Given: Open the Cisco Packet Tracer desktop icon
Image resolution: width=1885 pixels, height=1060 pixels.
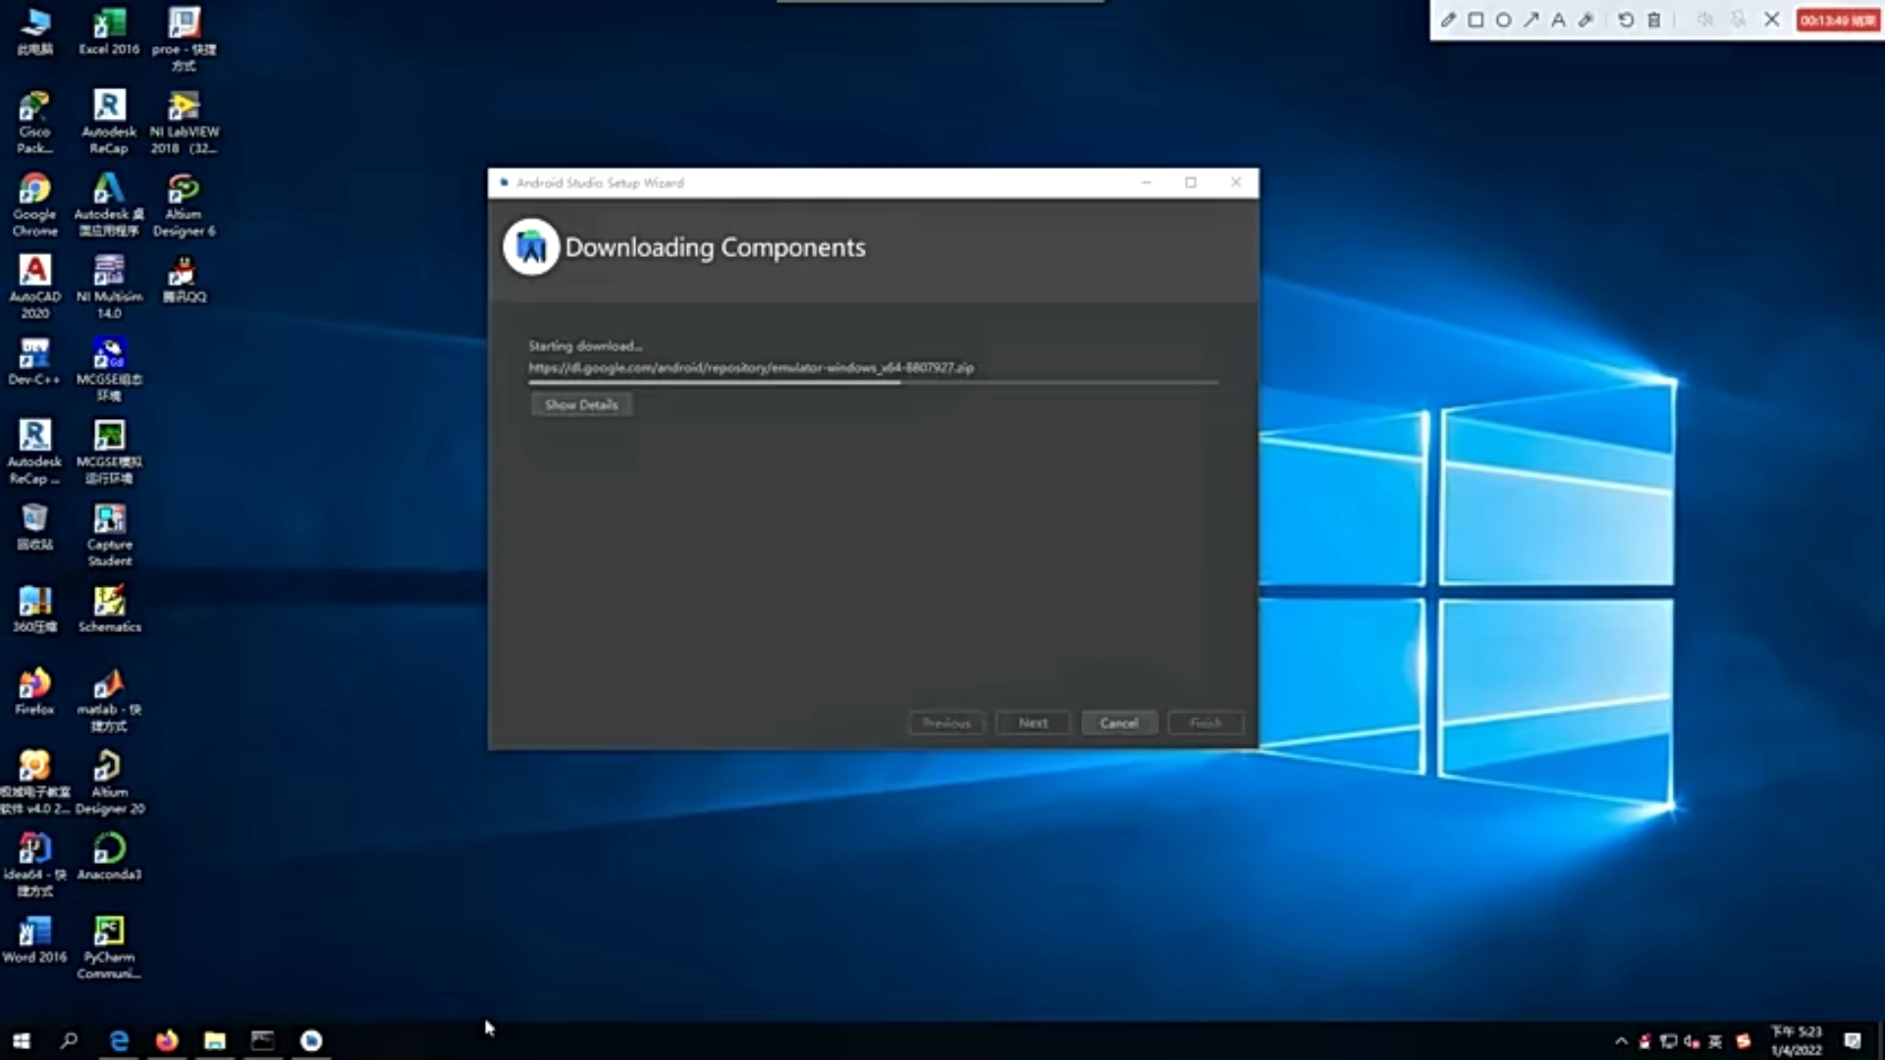Looking at the screenshot, I should pyautogui.click(x=34, y=122).
